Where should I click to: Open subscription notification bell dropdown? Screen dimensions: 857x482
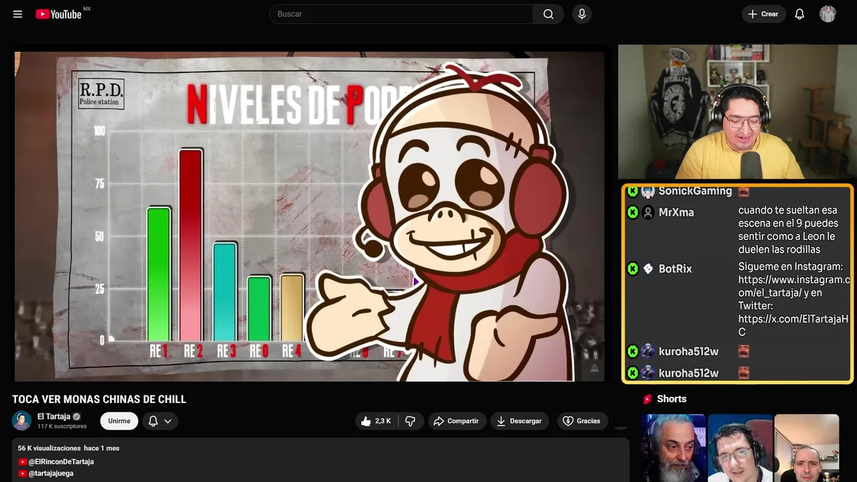coord(160,421)
